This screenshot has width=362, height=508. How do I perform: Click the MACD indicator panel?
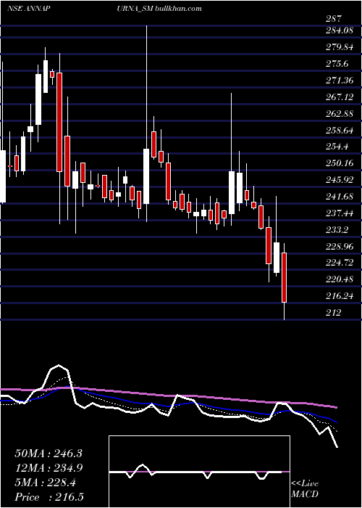199,472
